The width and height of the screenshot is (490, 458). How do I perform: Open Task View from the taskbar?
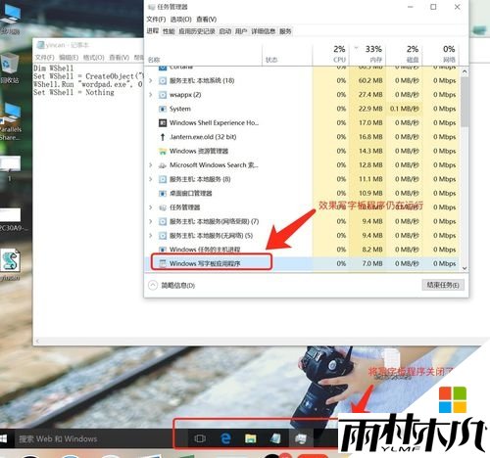tap(200, 438)
